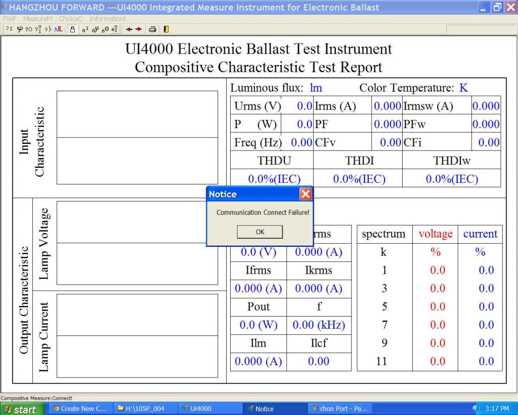Open the InformationI menu
518x415 pixels.
coord(108,19)
